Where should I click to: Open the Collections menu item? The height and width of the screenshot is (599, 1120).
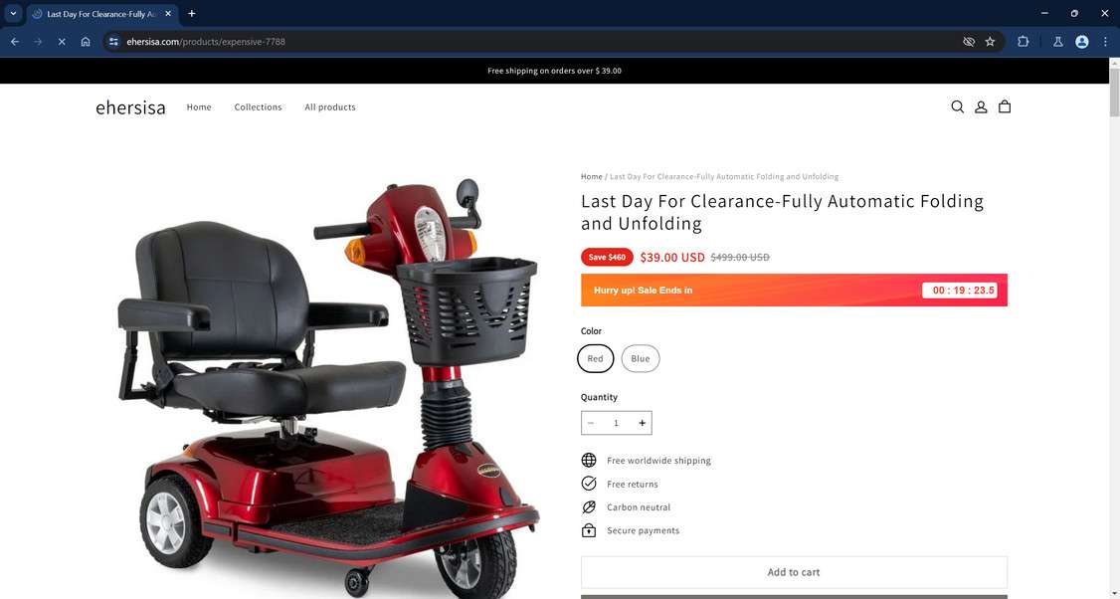(258, 107)
